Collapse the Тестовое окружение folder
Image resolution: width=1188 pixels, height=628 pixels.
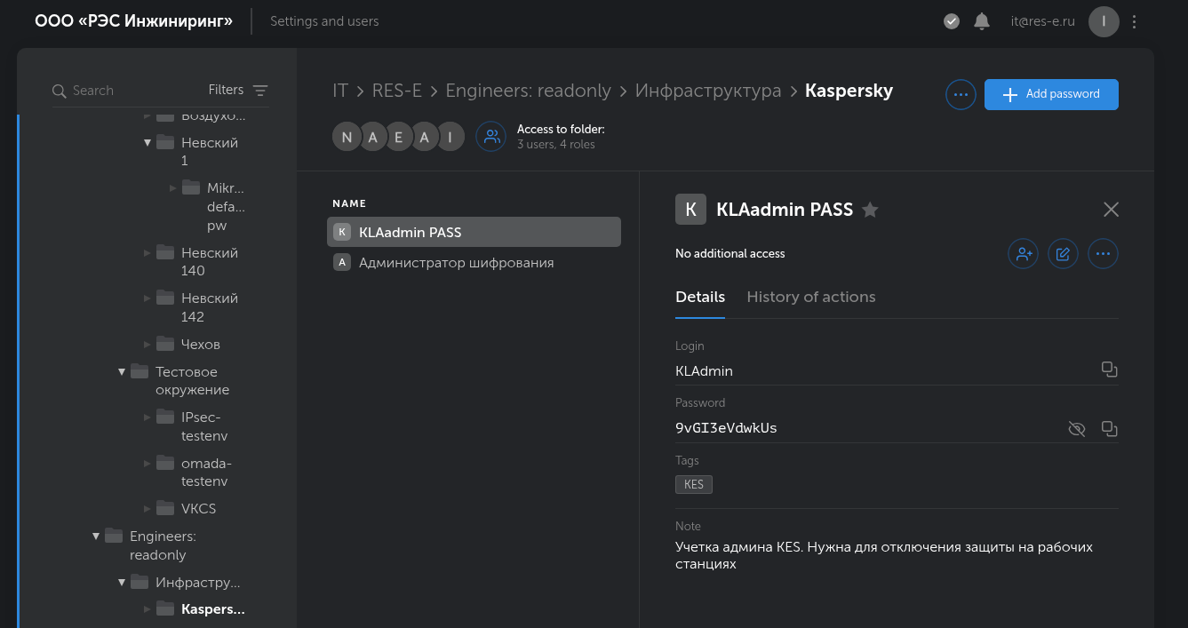[x=122, y=371]
